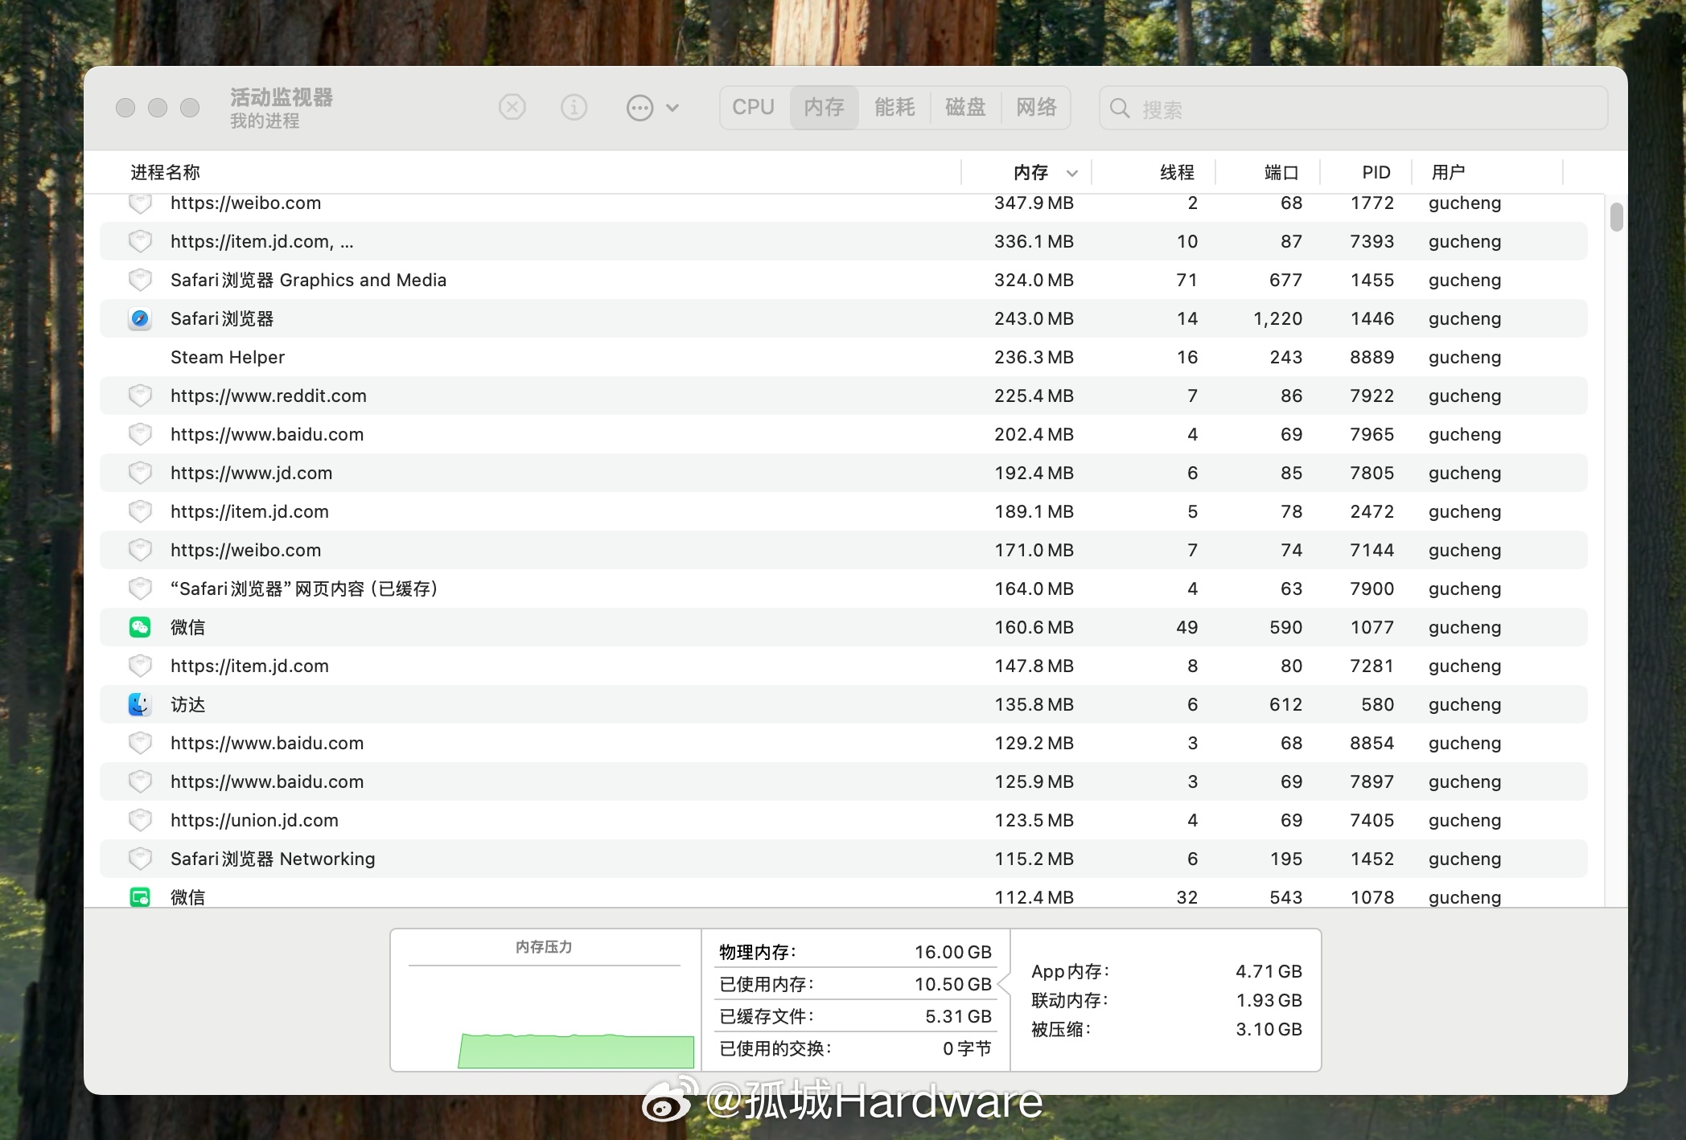This screenshot has width=1686, height=1140.
Task: Click the shield icon for Safari Graphics and Media
Action: pyautogui.click(x=140, y=280)
